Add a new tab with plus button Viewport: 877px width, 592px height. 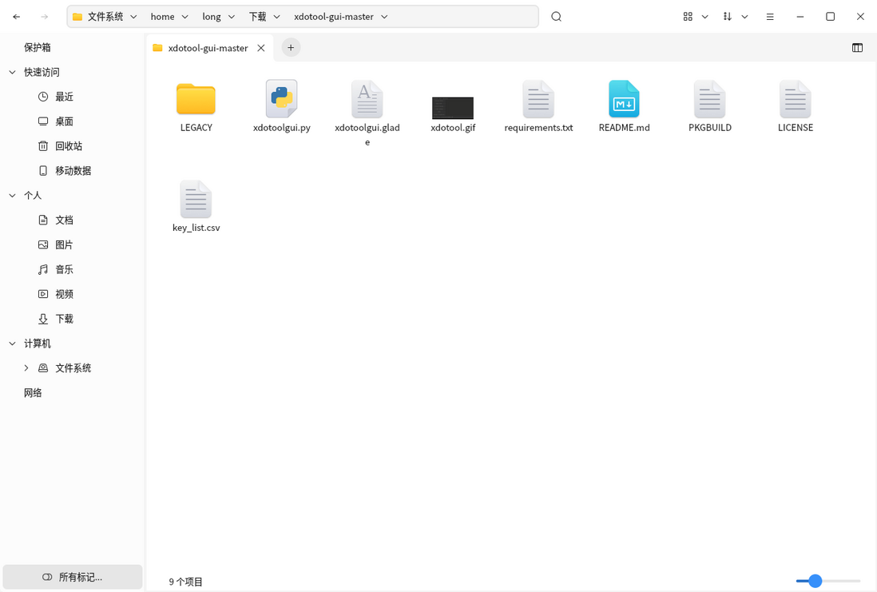(291, 48)
